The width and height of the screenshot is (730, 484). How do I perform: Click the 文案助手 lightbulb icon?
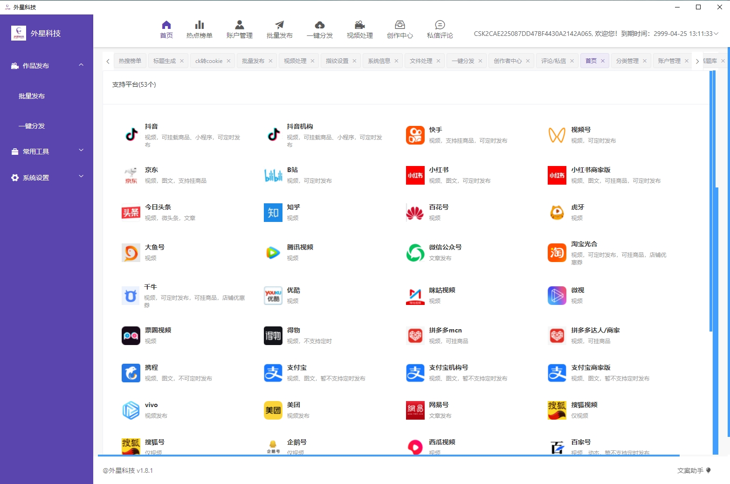pos(708,470)
